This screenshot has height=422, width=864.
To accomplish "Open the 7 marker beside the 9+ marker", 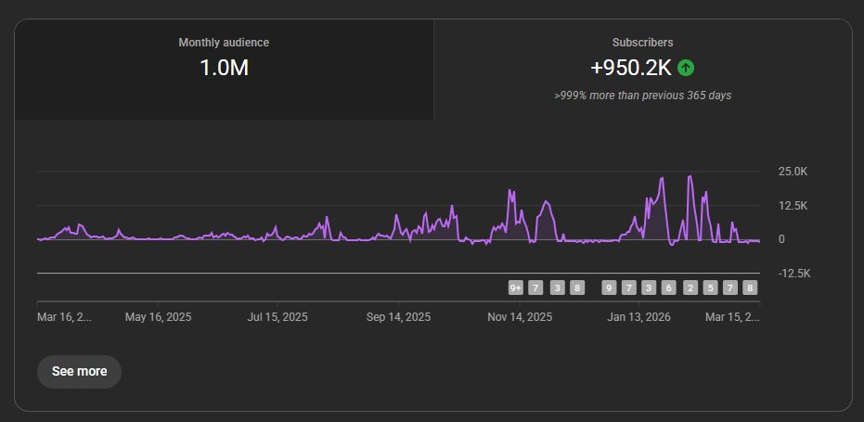I will click(x=535, y=288).
